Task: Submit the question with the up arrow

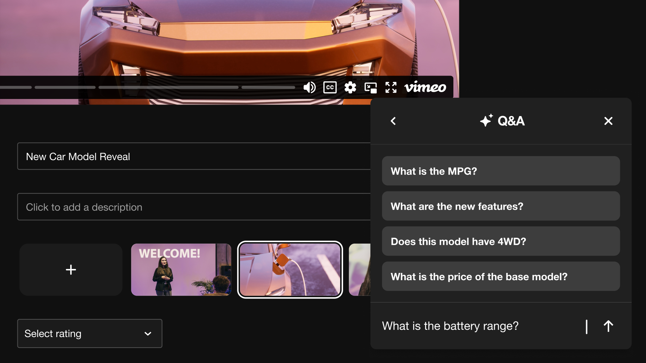Action: 608,326
